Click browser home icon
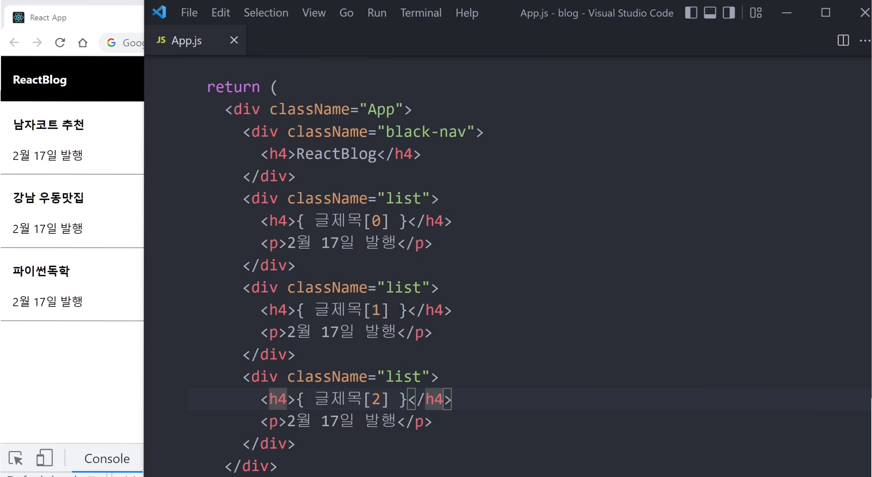The height and width of the screenshot is (477, 872). tap(83, 42)
